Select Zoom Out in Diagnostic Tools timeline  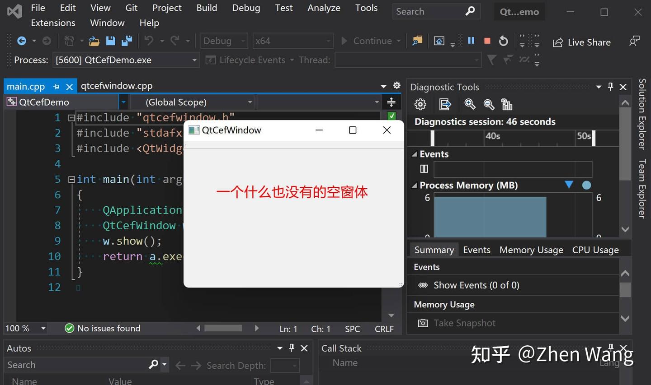pyautogui.click(x=489, y=104)
